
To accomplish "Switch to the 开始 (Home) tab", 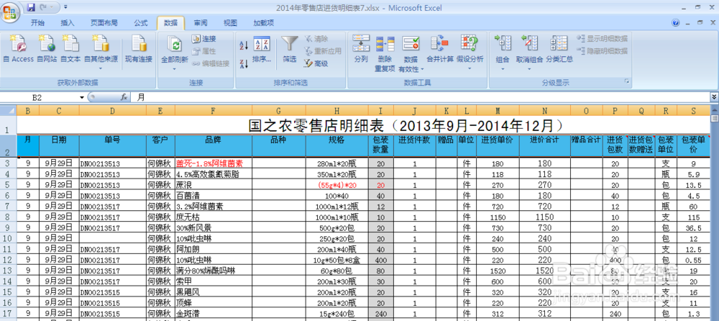I will [37, 23].
